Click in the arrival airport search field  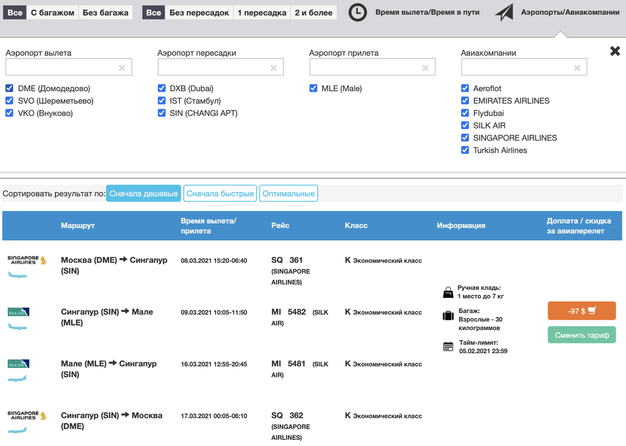click(x=365, y=67)
